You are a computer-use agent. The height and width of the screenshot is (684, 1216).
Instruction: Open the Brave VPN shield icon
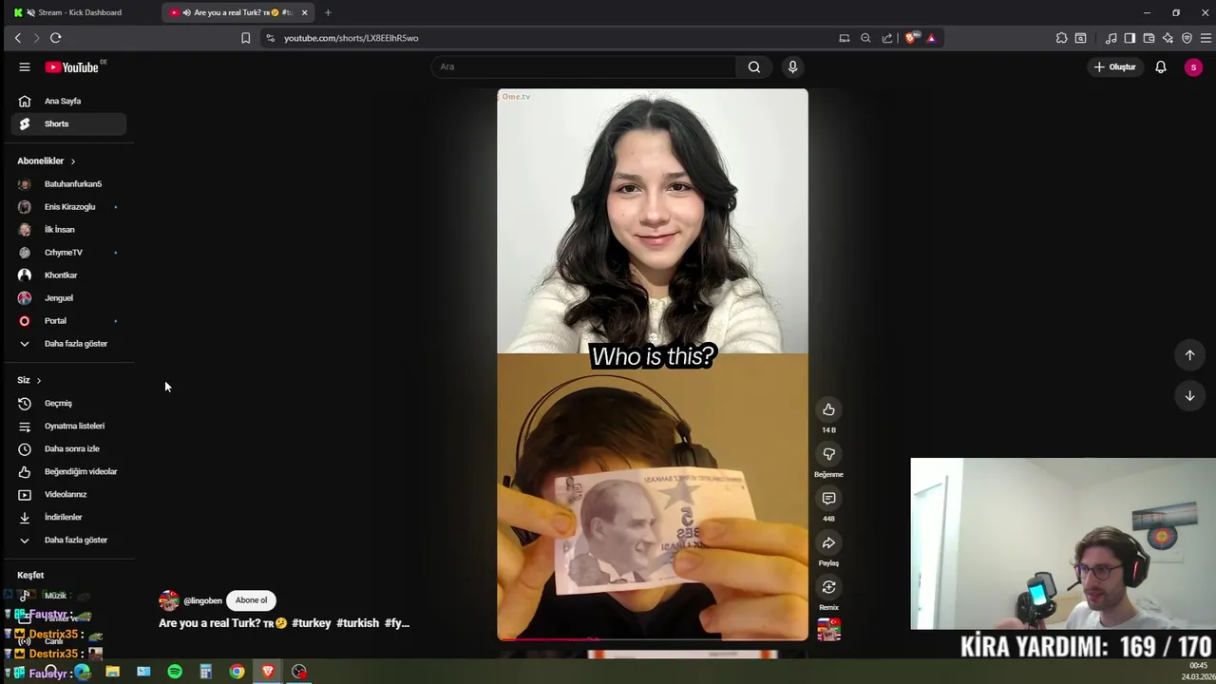(1187, 38)
